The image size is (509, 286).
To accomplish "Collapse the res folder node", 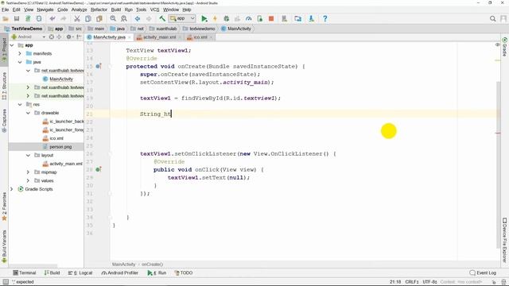I will (20, 104).
